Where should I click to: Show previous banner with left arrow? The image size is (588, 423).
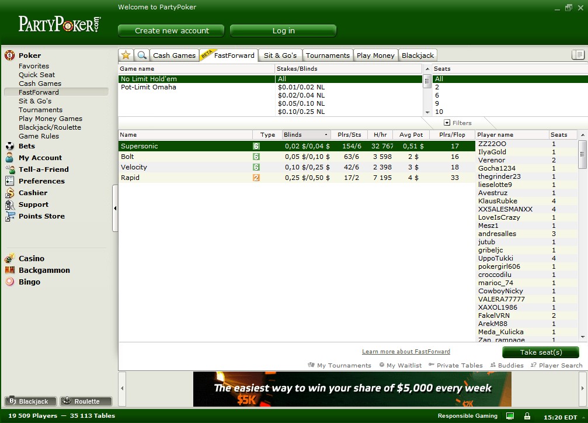[122, 389]
